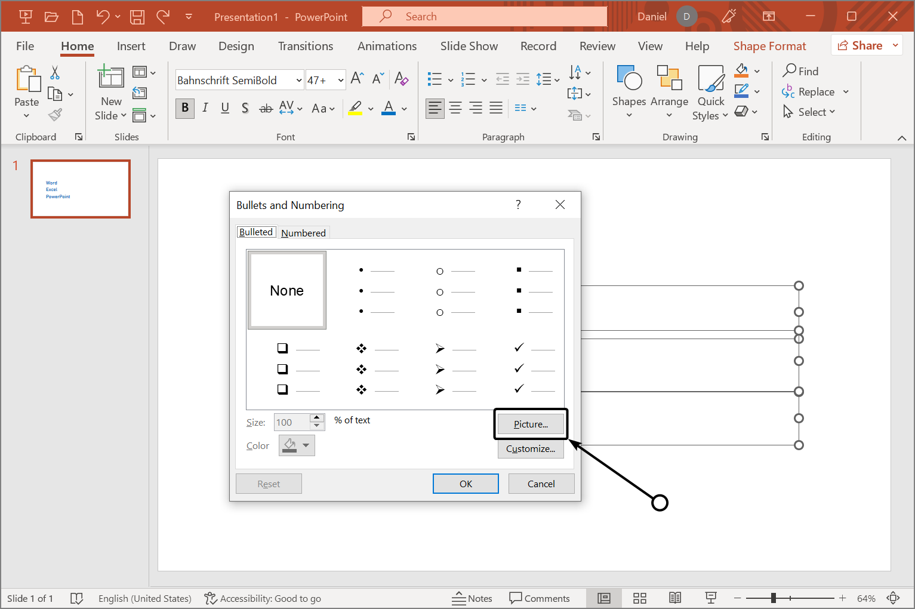
Task: Open the font size dropdown
Action: point(340,80)
